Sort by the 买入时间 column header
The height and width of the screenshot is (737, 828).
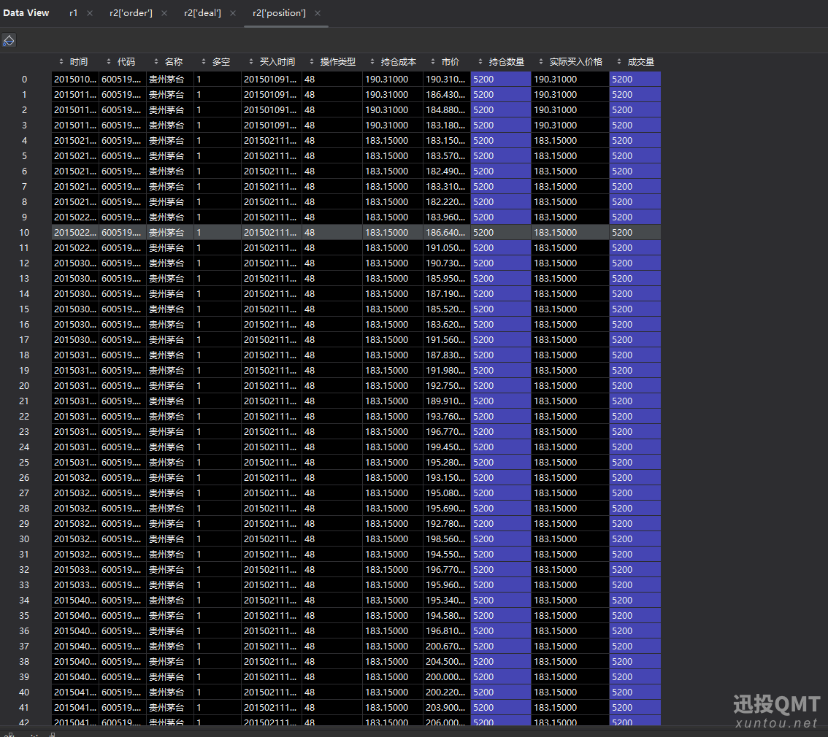pyautogui.click(x=277, y=62)
